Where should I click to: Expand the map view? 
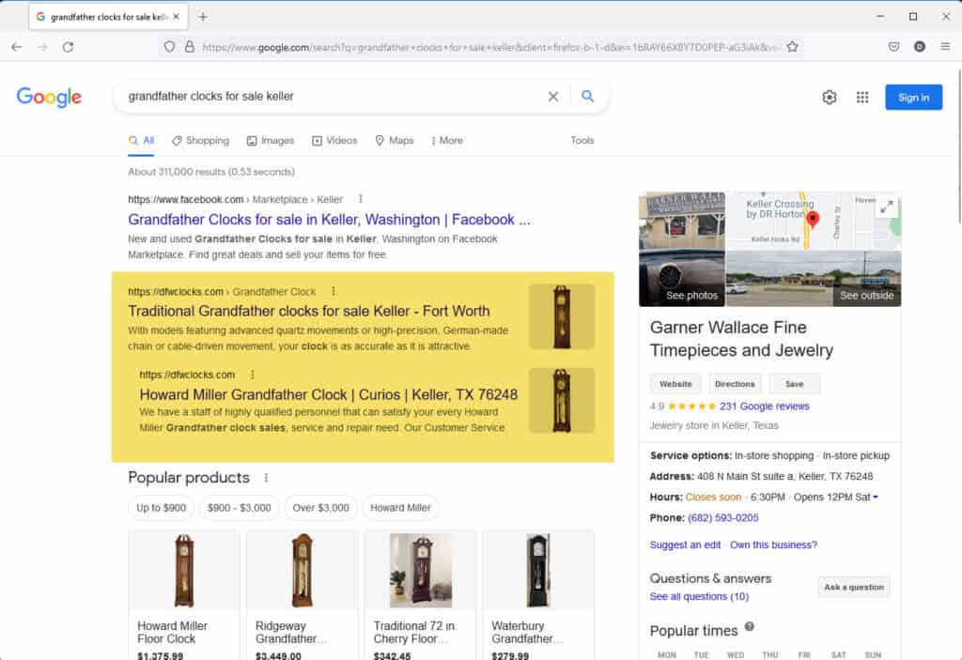(x=887, y=207)
